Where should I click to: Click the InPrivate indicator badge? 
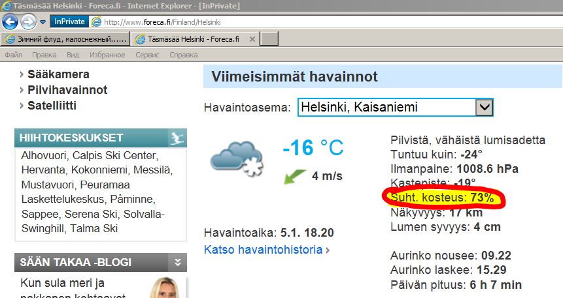[68, 22]
